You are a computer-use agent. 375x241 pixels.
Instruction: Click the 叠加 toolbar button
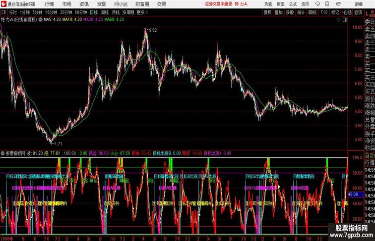(279, 12)
